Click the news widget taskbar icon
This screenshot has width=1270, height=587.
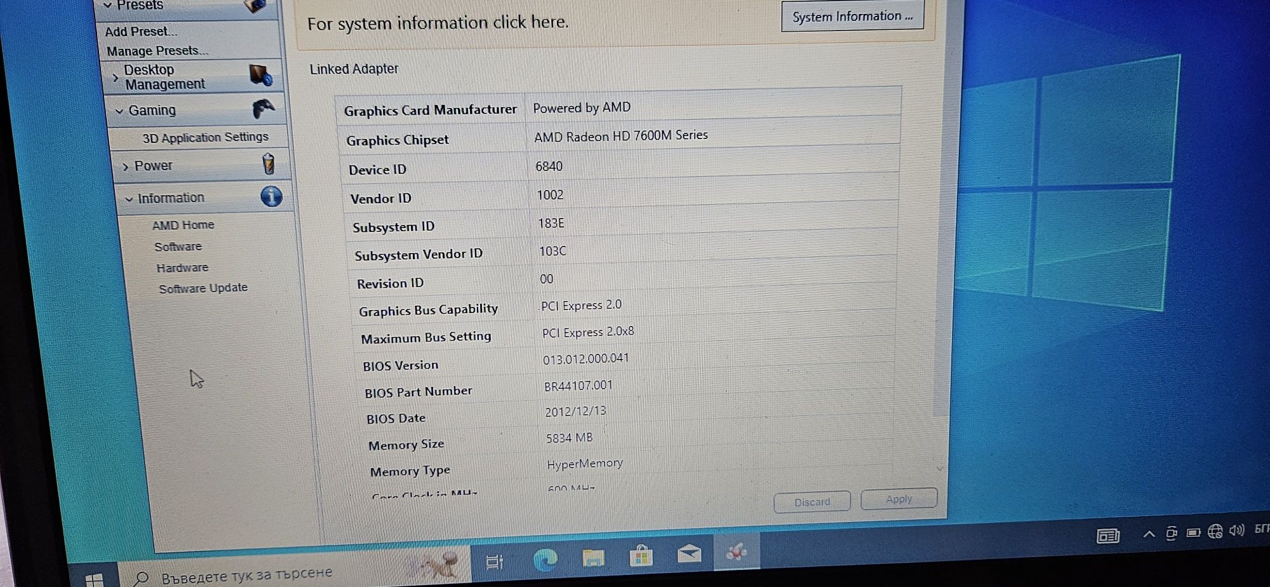1108,536
